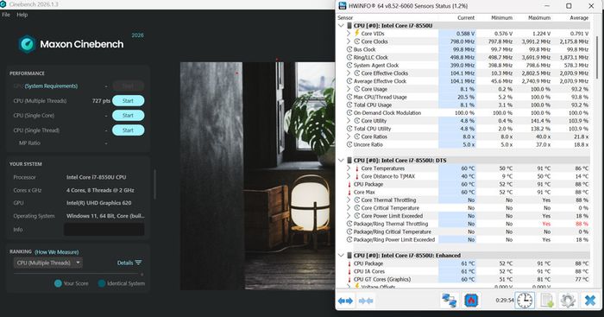
Task: Click the Maxon Cinebench hexagon logo
Action: (27, 44)
